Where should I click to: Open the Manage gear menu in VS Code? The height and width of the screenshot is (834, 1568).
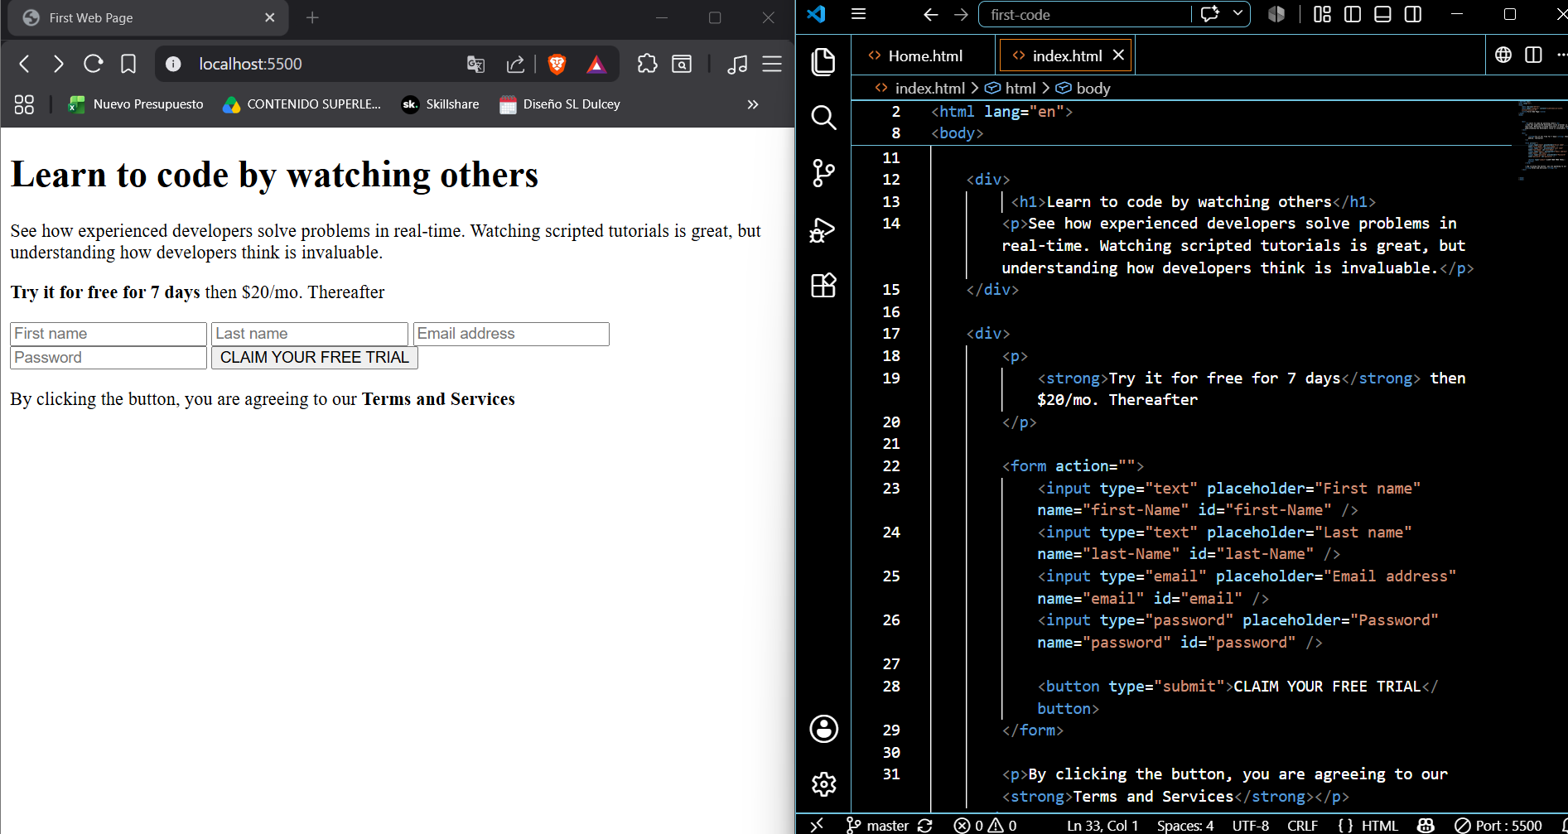[823, 784]
